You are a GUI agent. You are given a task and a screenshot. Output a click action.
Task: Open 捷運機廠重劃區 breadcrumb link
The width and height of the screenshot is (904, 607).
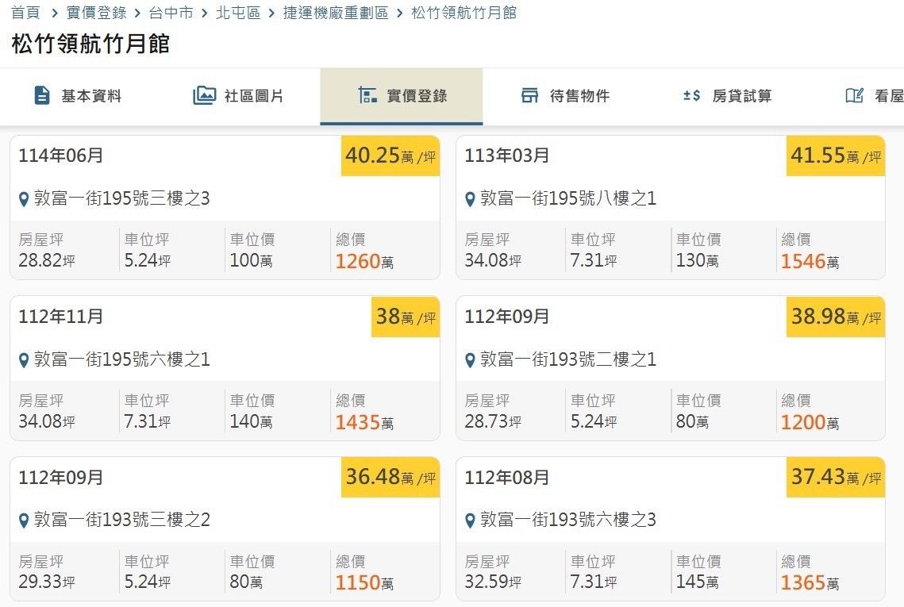(336, 13)
